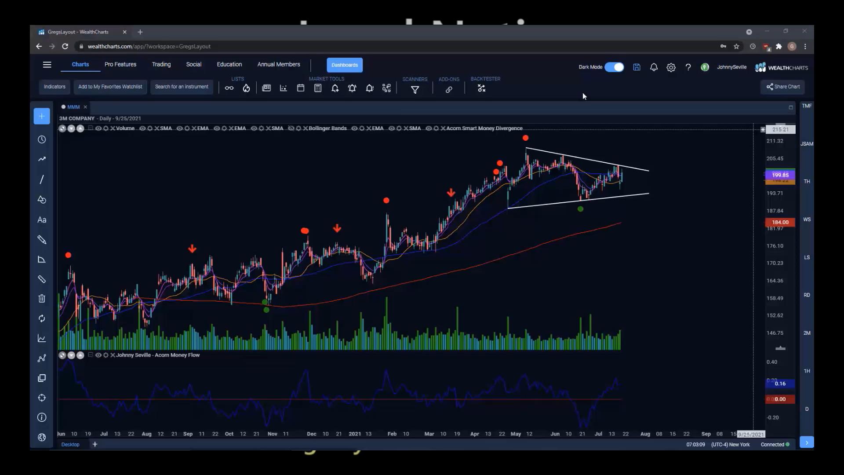844x475 pixels.
Task: Hide the Acorn Smart Money Divergence indicator
Action: click(x=429, y=128)
